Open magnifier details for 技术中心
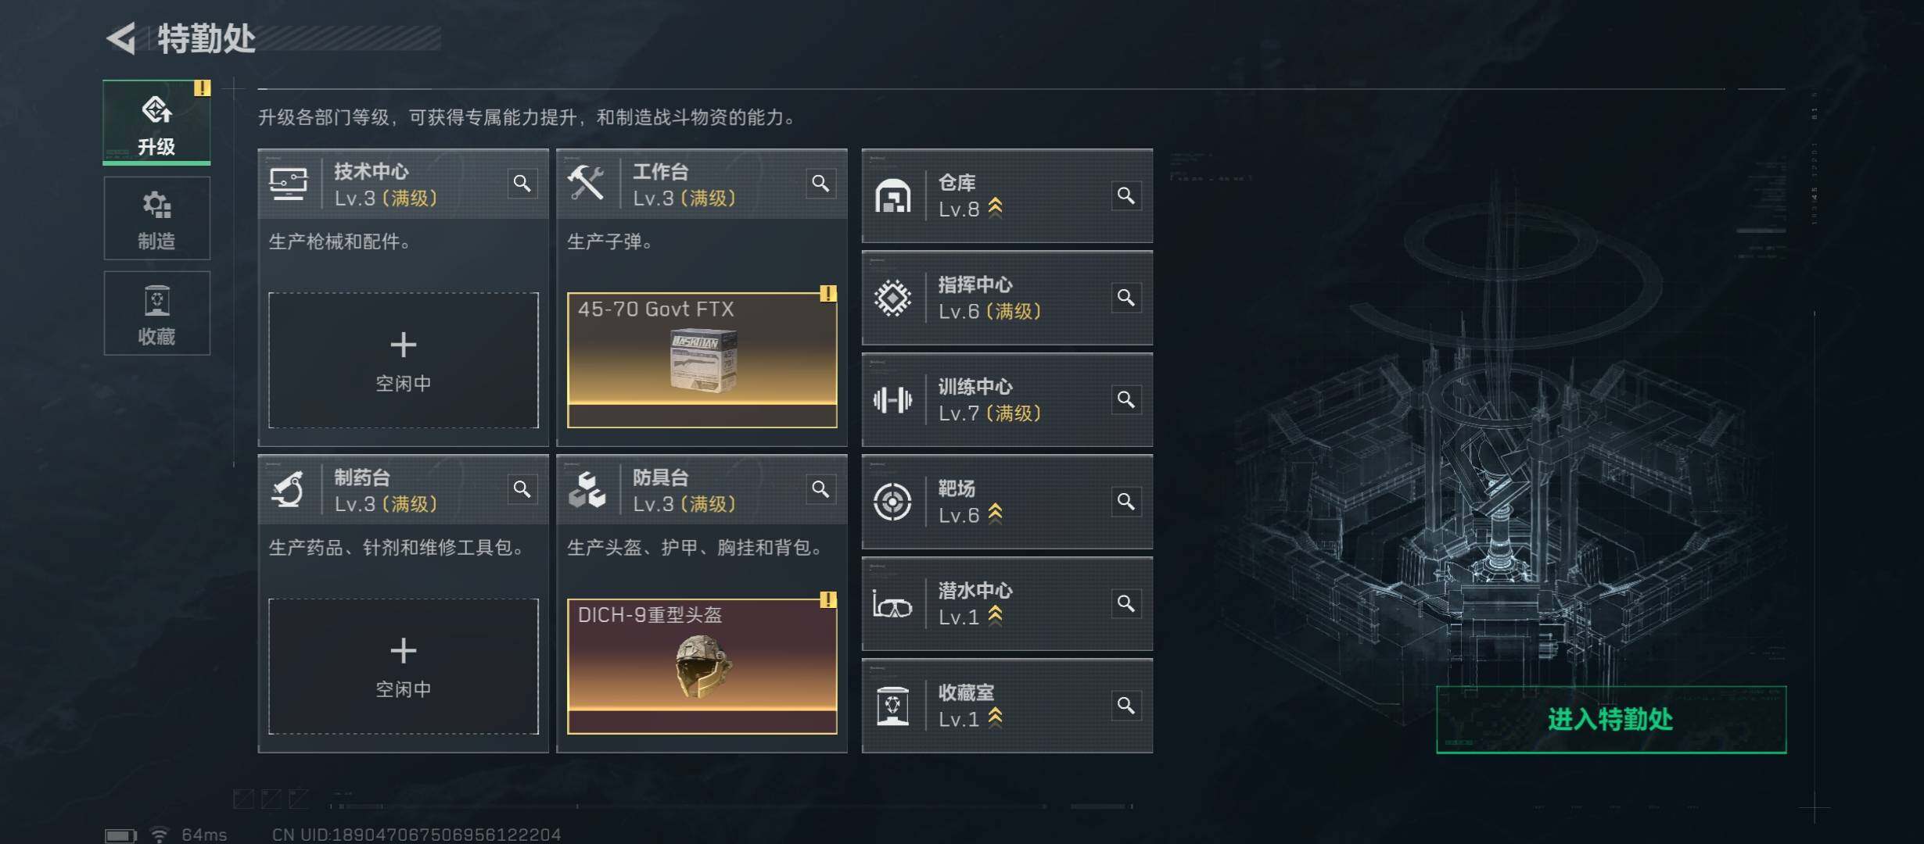This screenshot has height=844, width=1924. click(522, 184)
